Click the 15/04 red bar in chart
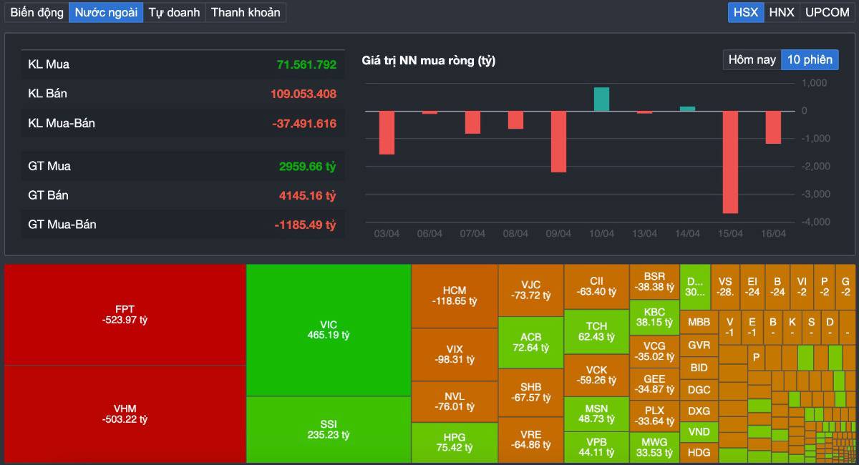 click(730, 162)
